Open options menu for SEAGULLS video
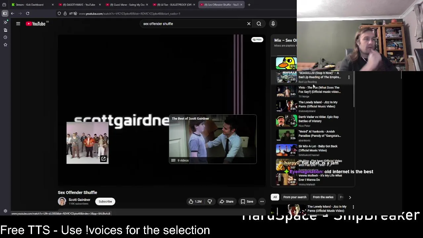Image resolution: width=423 pixels, height=238 pixels. (x=349, y=77)
